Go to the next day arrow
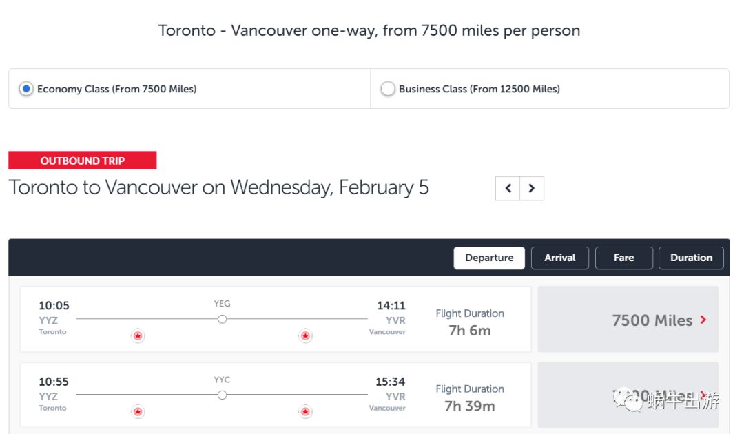Image resolution: width=744 pixels, height=434 pixels. pyautogui.click(x=532, y=189)
